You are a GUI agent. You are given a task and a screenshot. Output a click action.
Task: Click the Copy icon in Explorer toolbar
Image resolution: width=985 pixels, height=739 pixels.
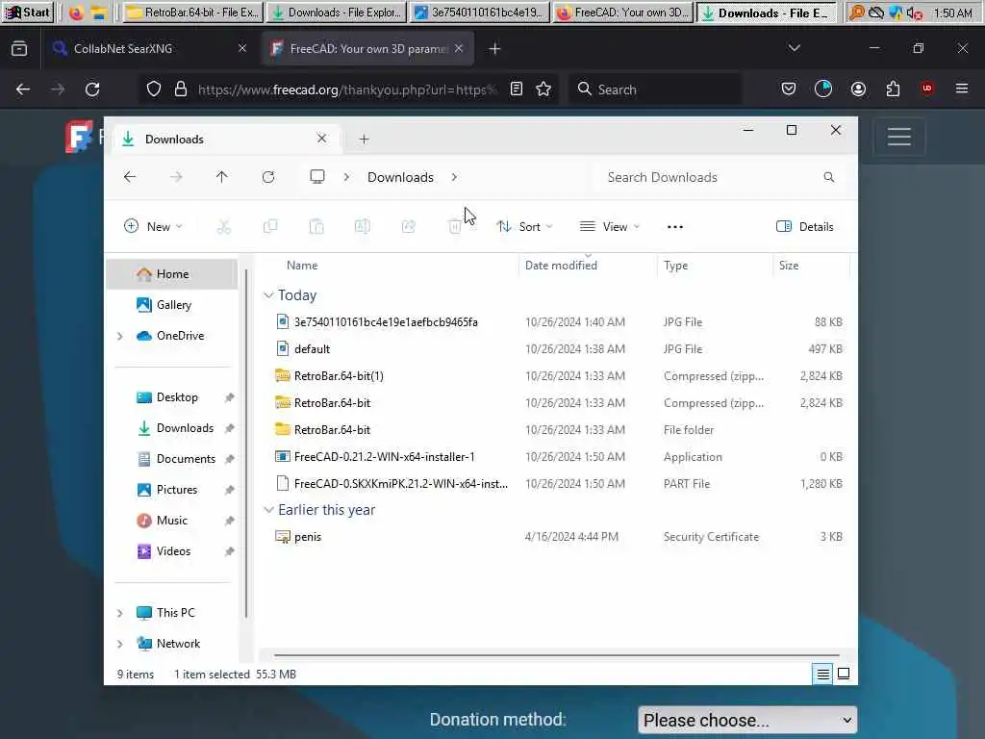pyautogui.click(x=270, y=227)
